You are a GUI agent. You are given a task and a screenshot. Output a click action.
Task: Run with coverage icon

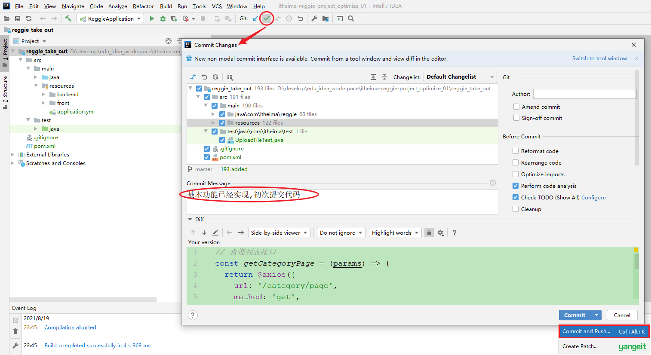pyautogui.click(x=174, y=18)
